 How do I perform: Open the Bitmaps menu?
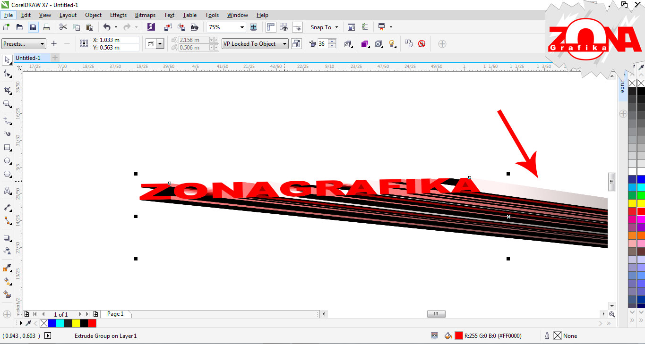coord(145,15)
